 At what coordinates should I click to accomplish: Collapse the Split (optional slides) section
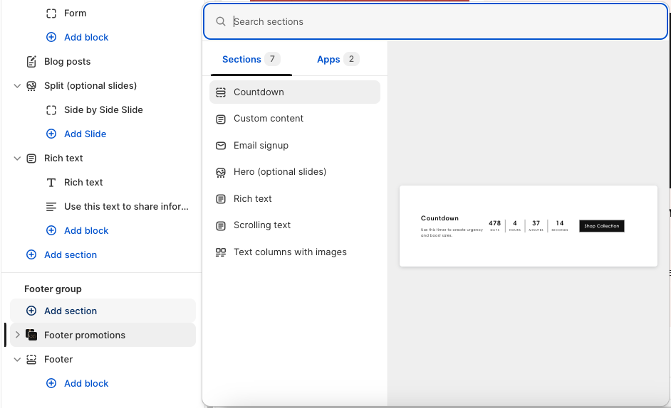pyautogui.click(x=17, y=86)
